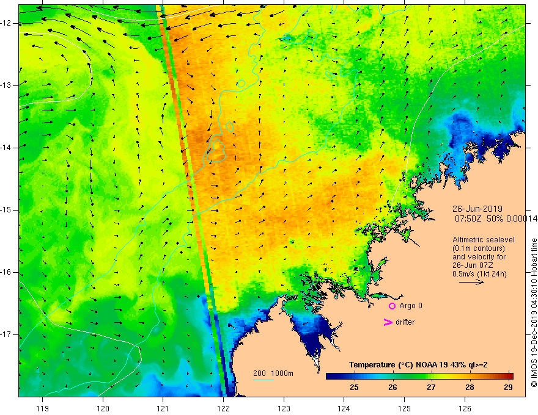Viewport: 538px width, 415px height.
Task: Click the '(0.1m contours)' caption line
Action: coord(479,248)
